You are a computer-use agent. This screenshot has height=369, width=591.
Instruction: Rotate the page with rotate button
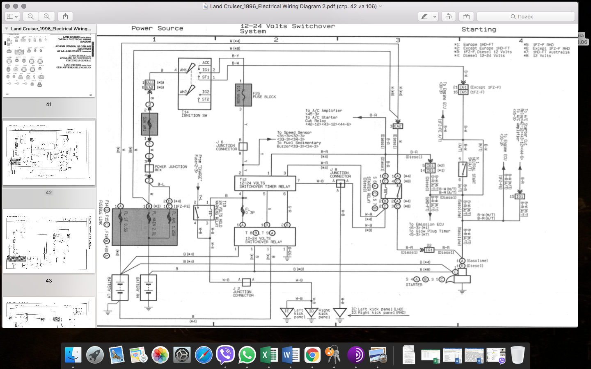pos(448,16)
